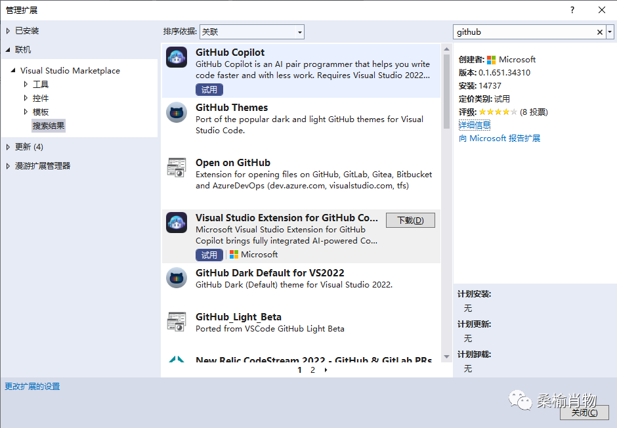Click the results scrollbar down arrow
617x428 pixels.
tap(446, 356)
